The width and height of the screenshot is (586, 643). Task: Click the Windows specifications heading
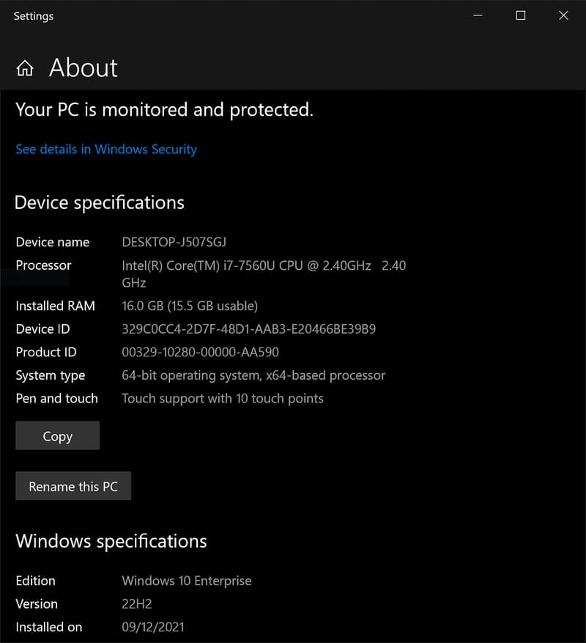(x=111, y=541)
